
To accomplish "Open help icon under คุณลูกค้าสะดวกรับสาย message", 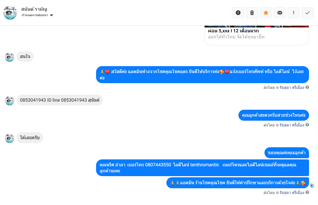I will (307, 125).
